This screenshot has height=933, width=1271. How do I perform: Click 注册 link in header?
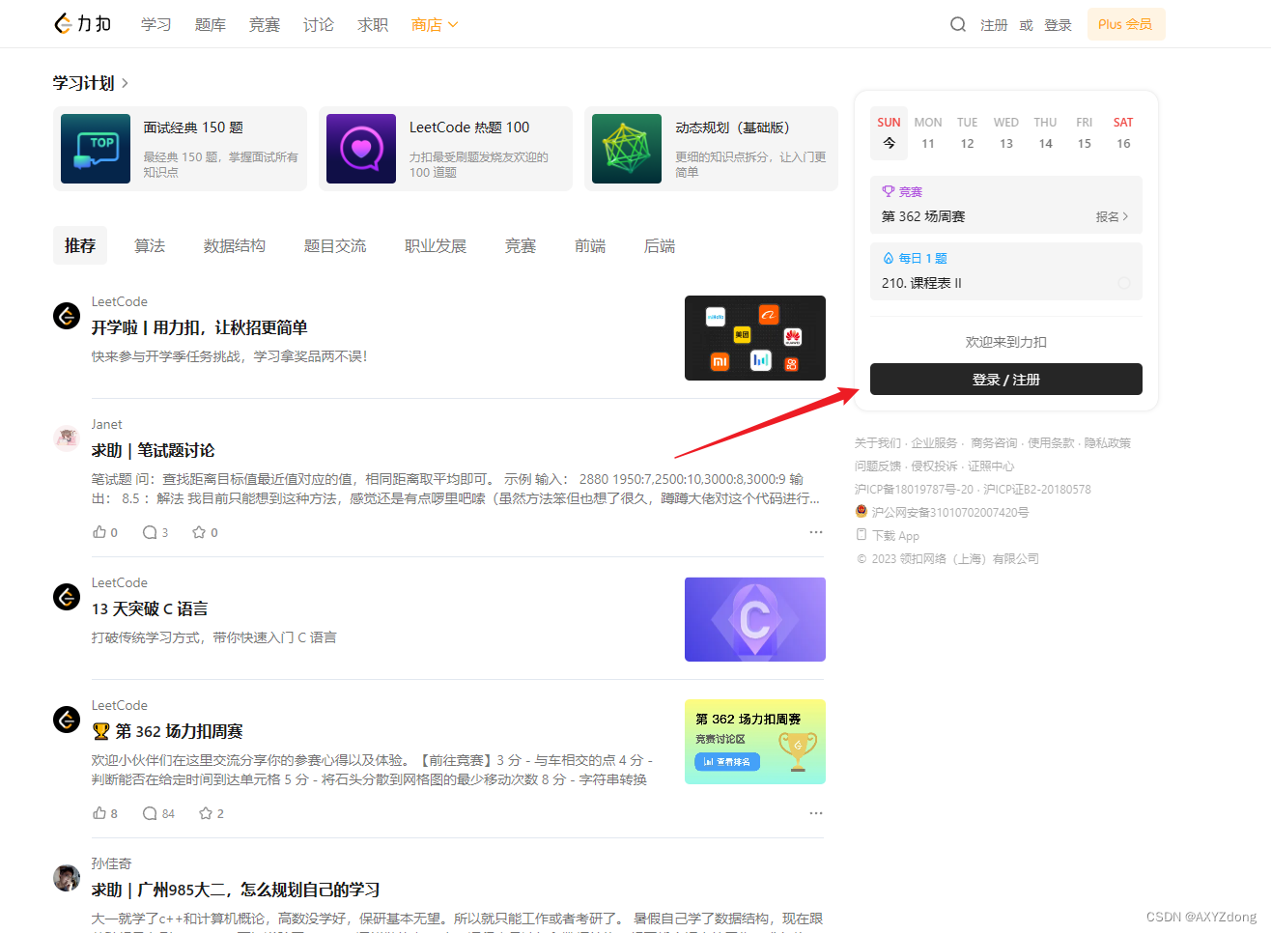tap(994, 25)
